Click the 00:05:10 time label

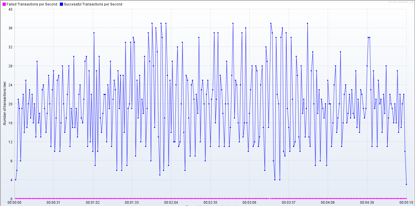coord(406,203)
